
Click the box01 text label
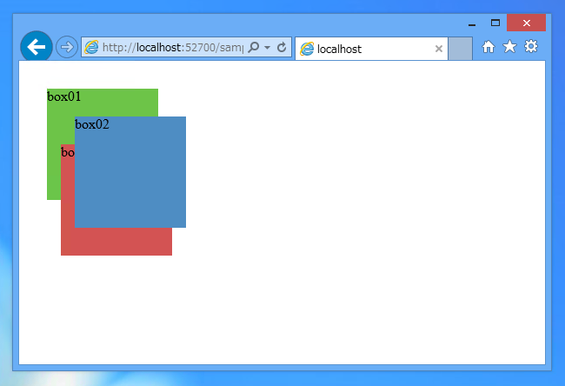click(64, 96)
